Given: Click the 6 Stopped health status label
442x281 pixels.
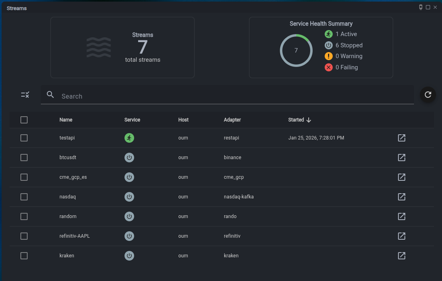Looking at the screenshot, I should [349, 45].
